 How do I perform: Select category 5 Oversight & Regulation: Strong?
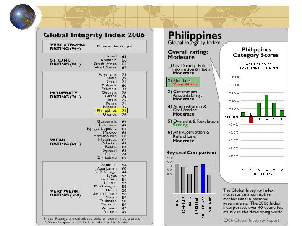pyautogui.click(x=193, y=123)
